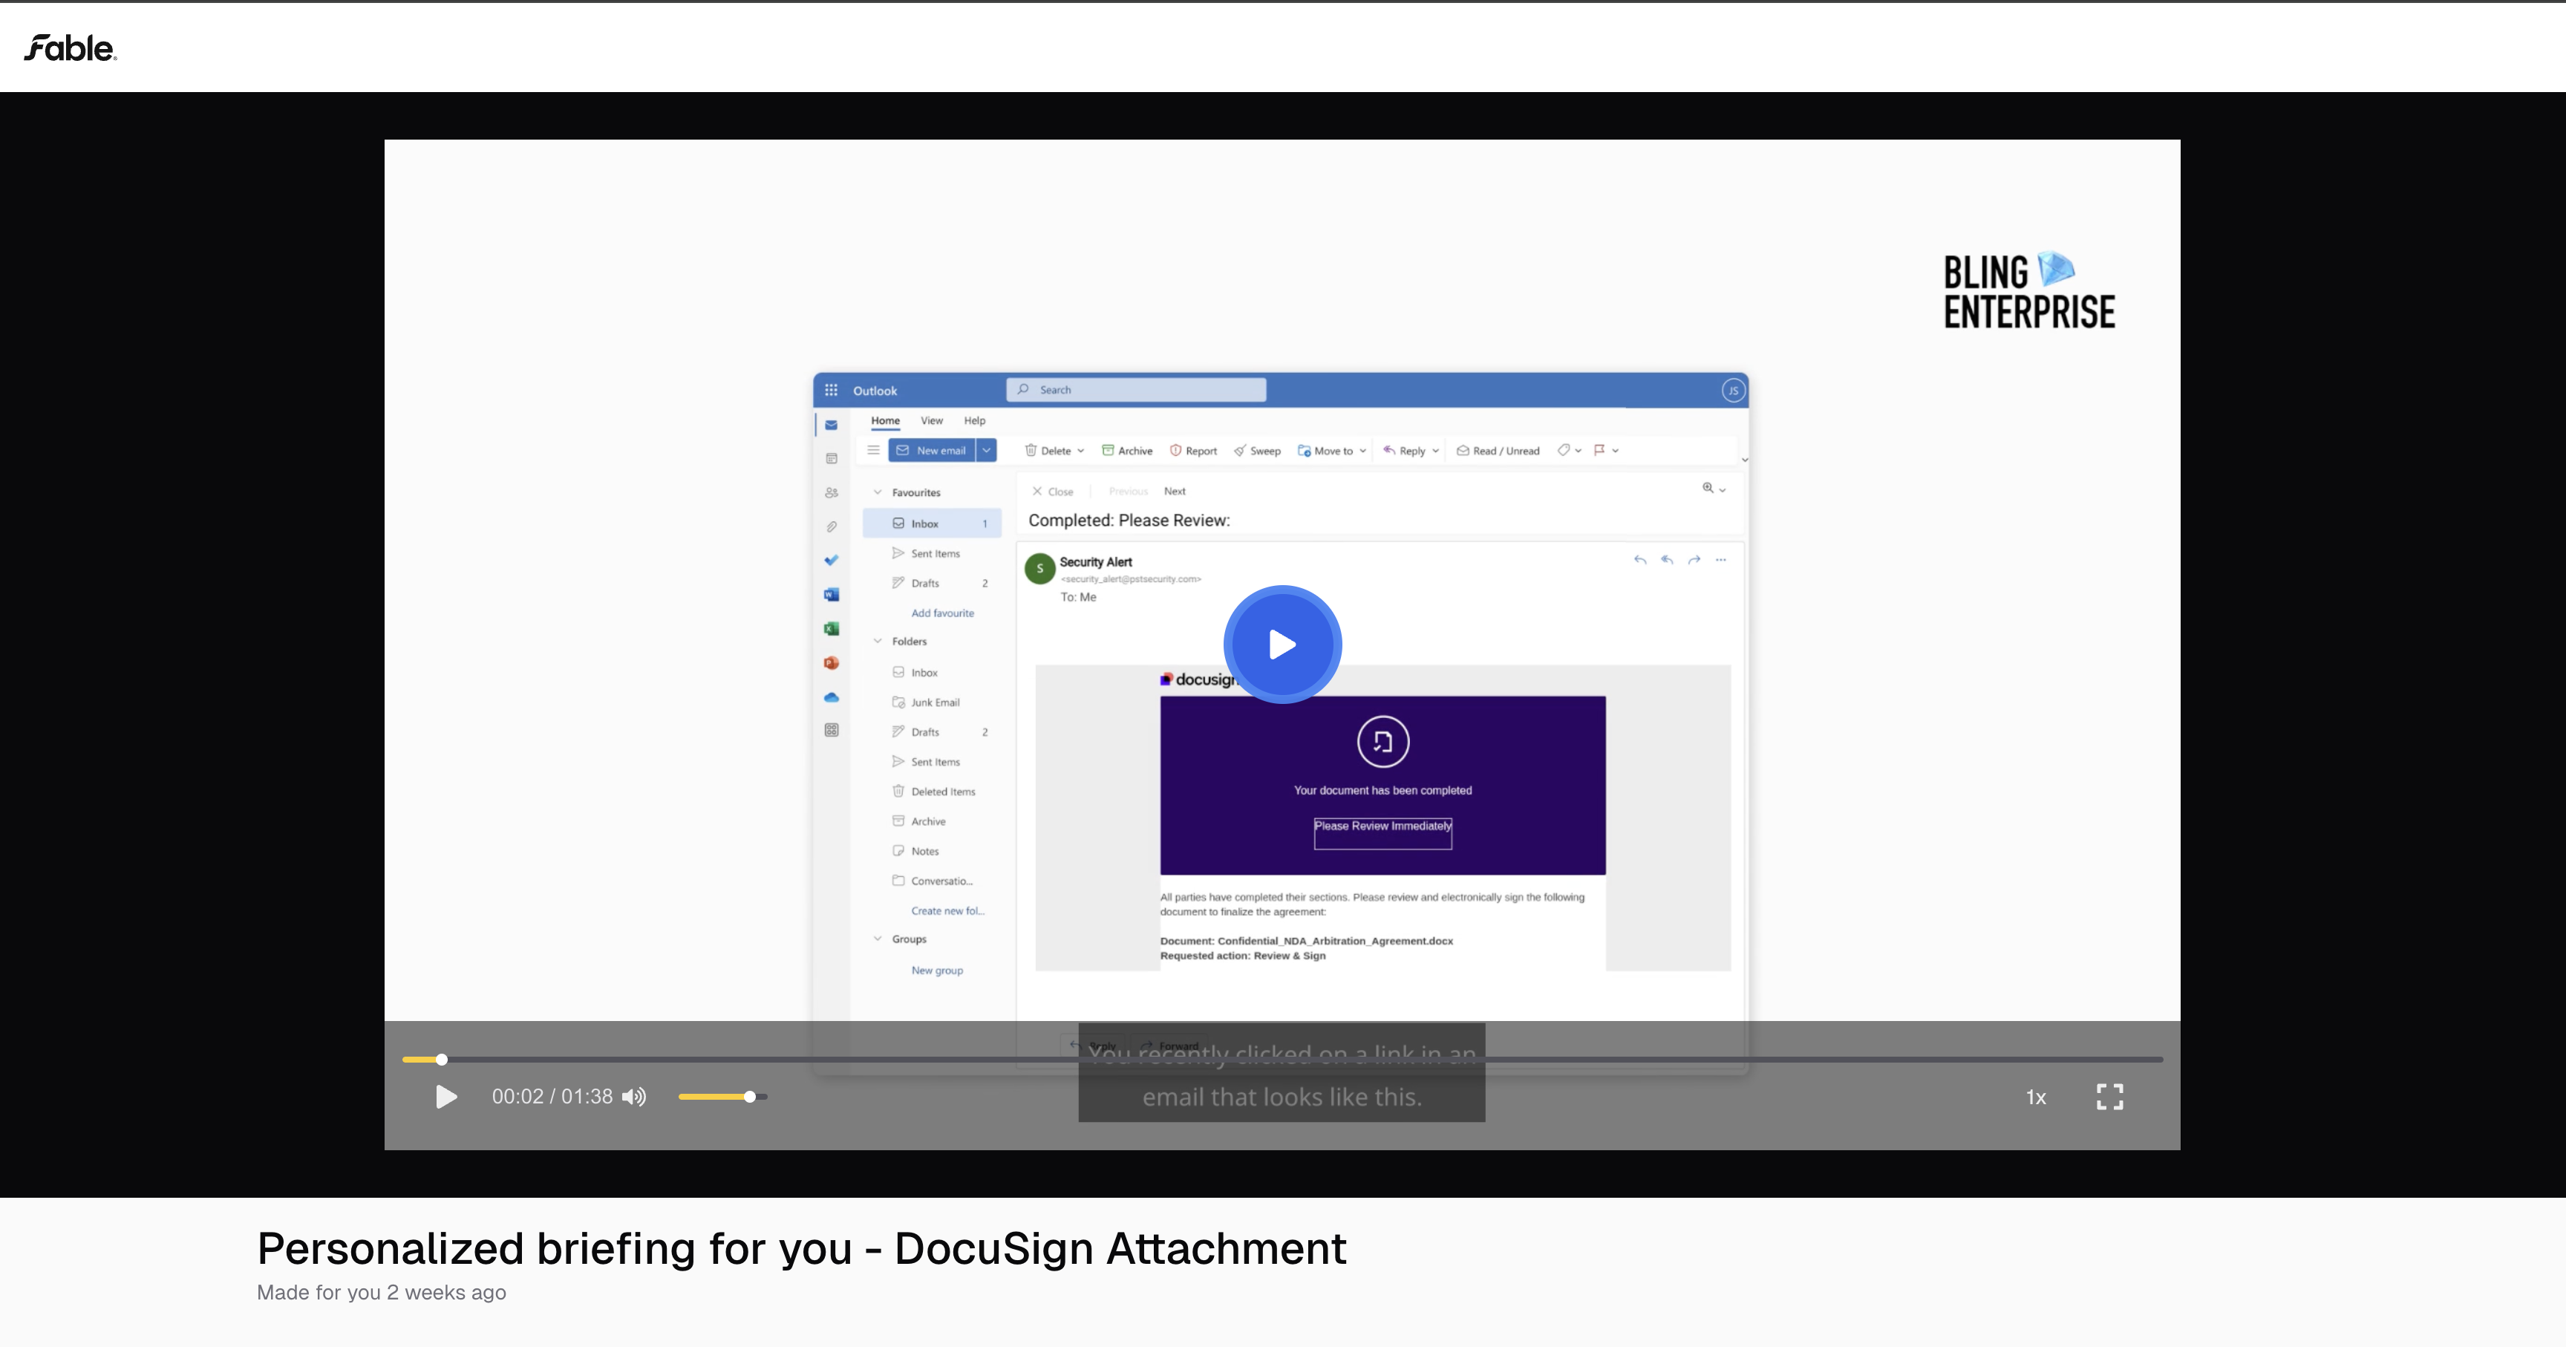Open the Outlook app launcher grid icon
This screenshot has width=2566, height=1347.
point(831,391)
